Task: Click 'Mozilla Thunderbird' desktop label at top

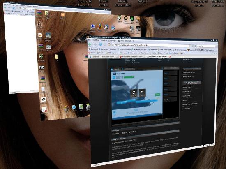Action: point(123,3)
